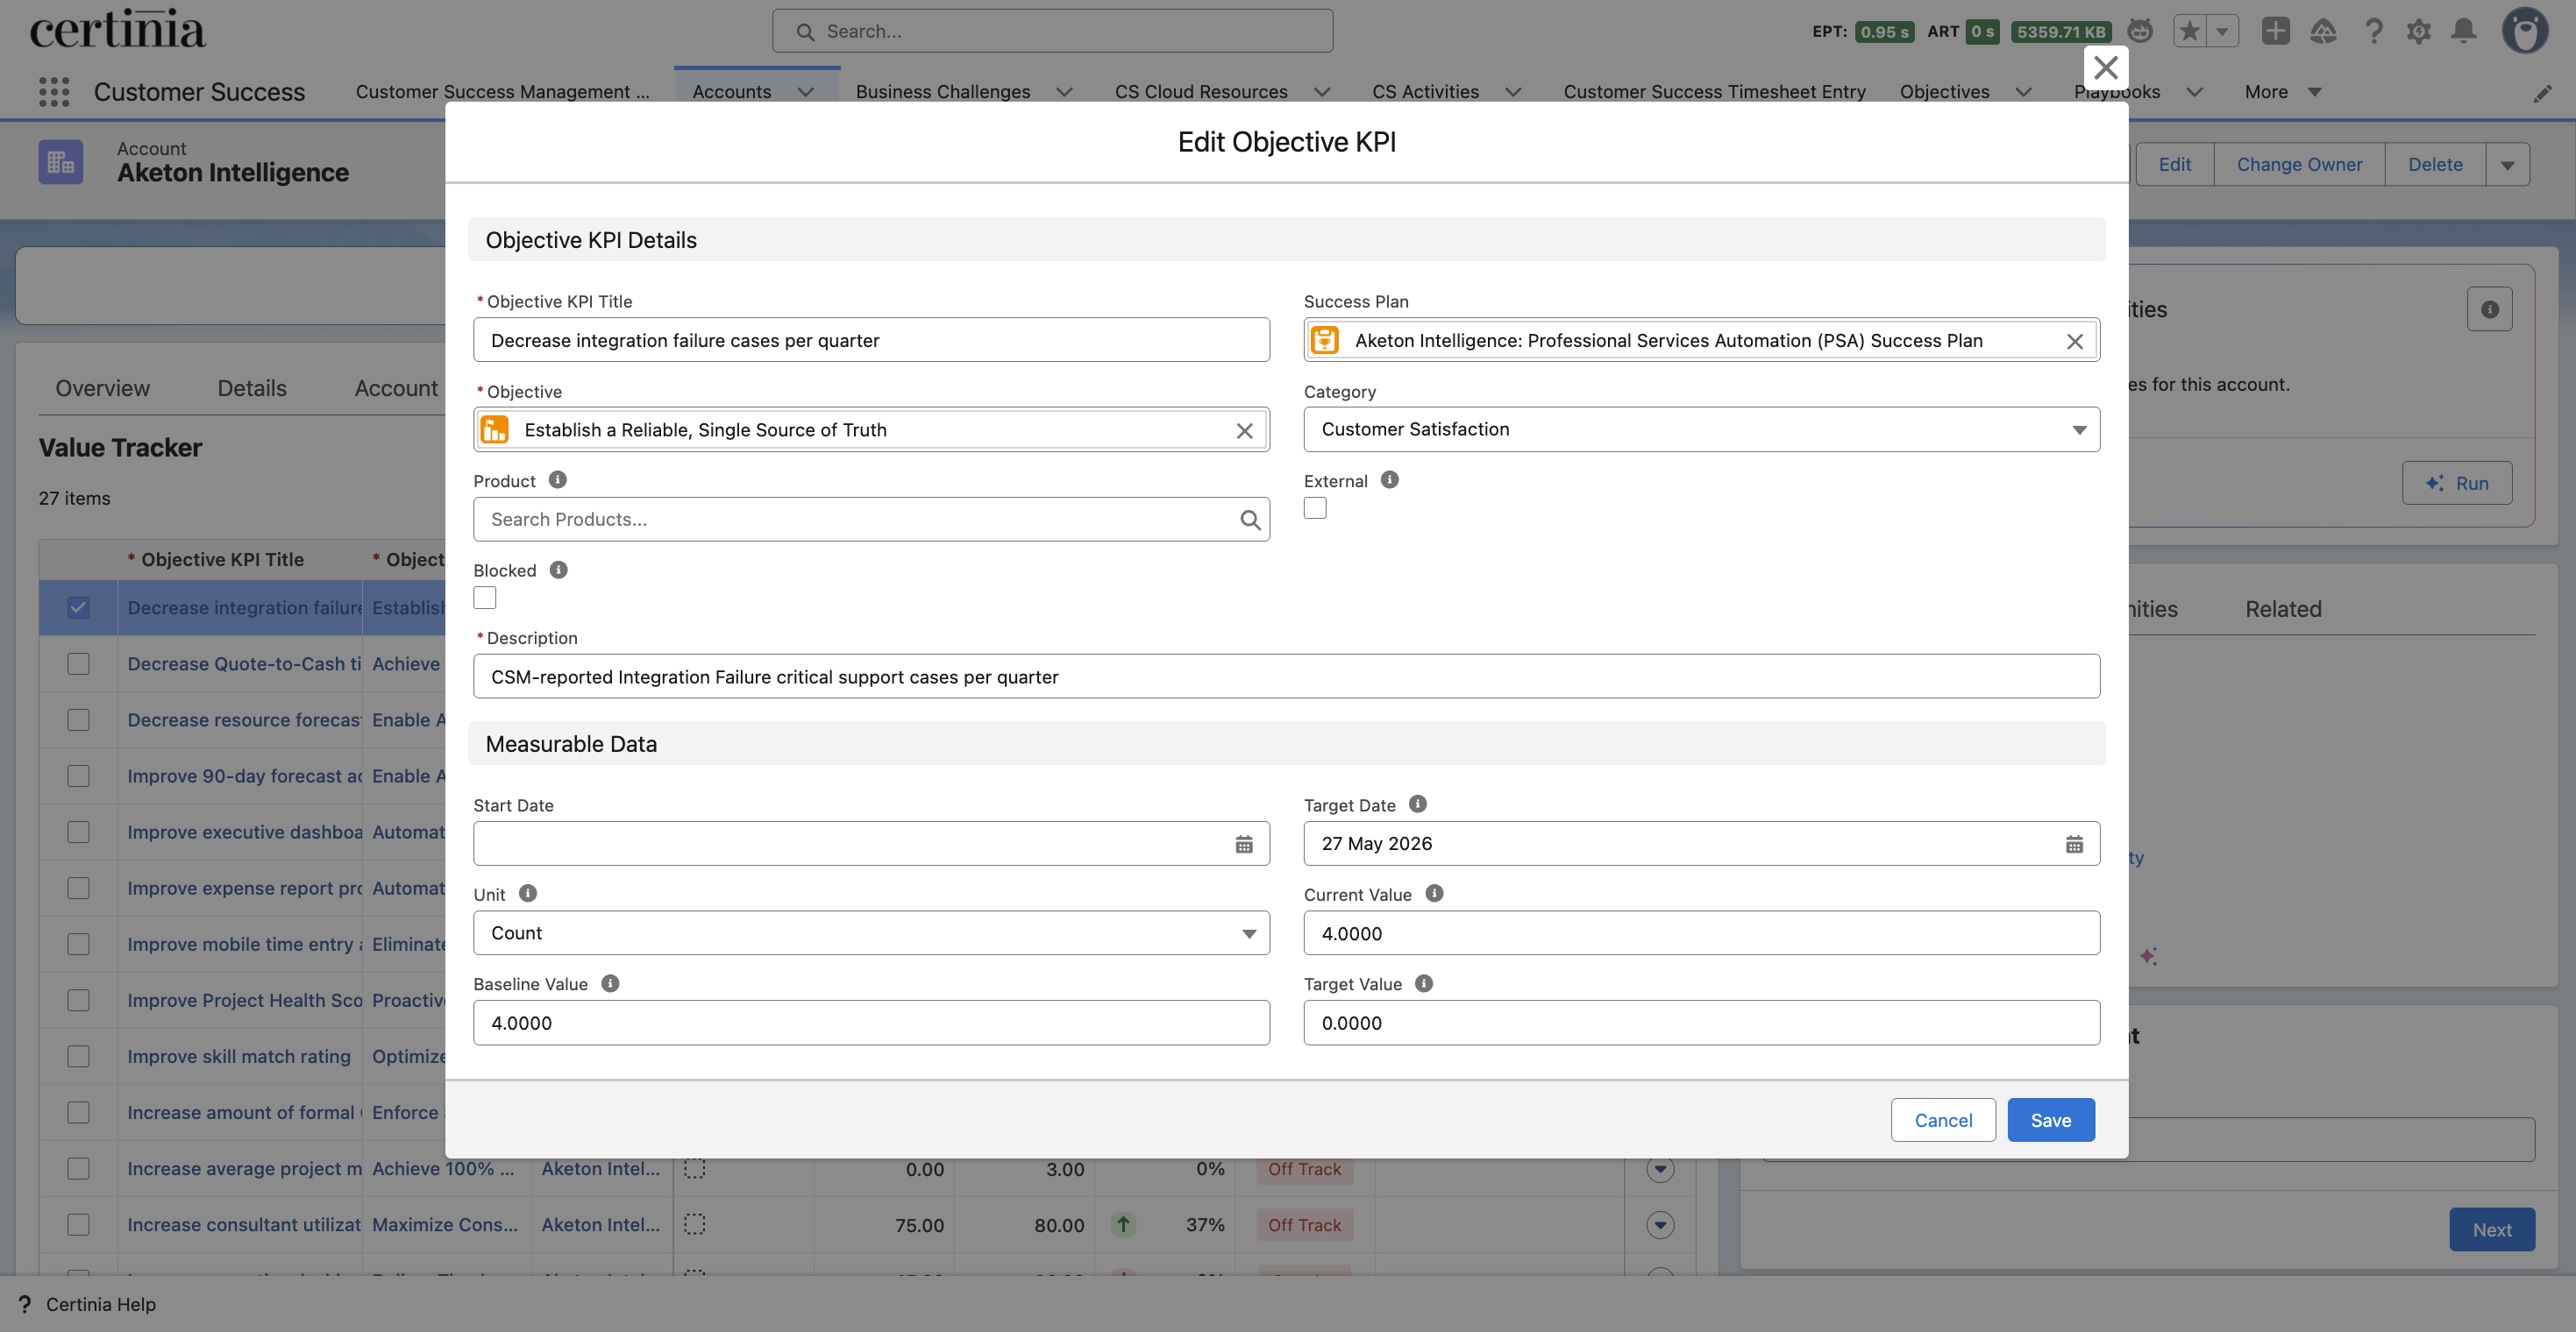Expand the Business Challenges tab chevron
This screenshot has width=2576, height=1332.
[1064, 92]
